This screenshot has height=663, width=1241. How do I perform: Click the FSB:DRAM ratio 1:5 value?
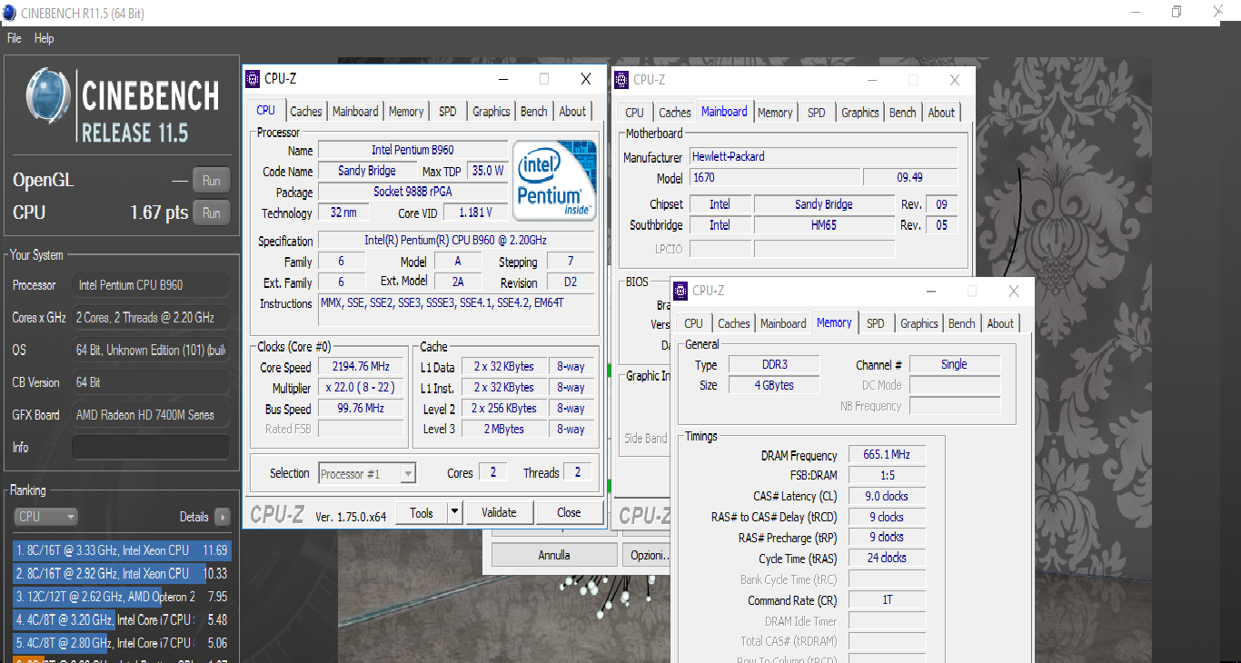pos(888,475)
